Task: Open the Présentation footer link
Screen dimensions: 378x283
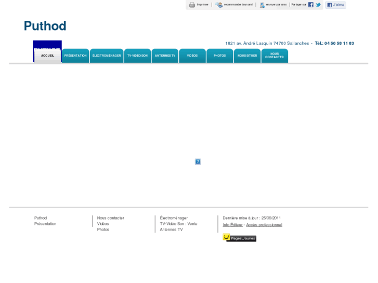Action: (x=45, y=224)
